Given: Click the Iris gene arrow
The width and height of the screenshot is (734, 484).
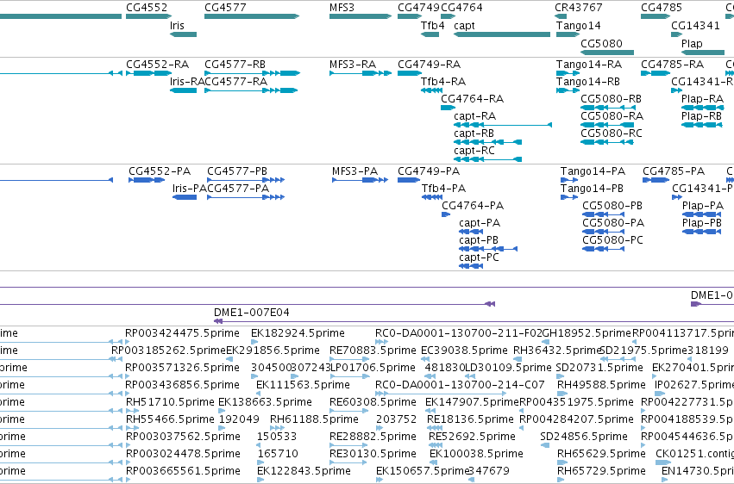Looking at the screenshot, I should (183, 34).
